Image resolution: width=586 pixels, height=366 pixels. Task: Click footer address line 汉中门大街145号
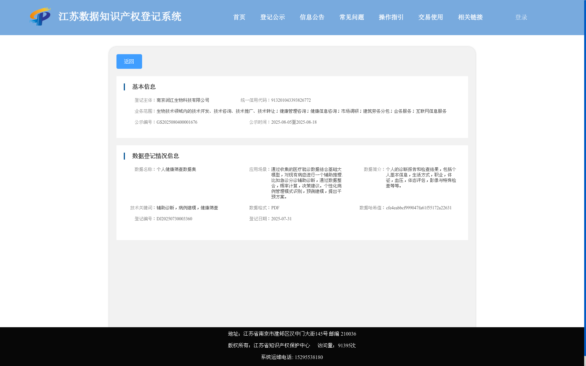(x=308, y=334)
